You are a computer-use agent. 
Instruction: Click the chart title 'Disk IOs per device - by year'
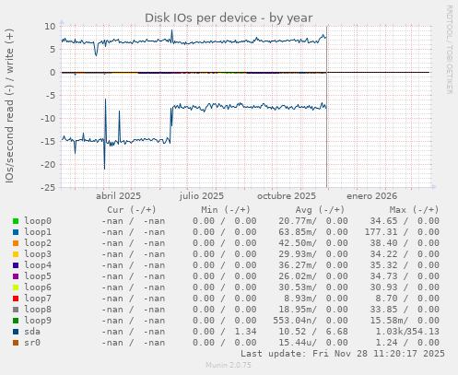(229, 18)
